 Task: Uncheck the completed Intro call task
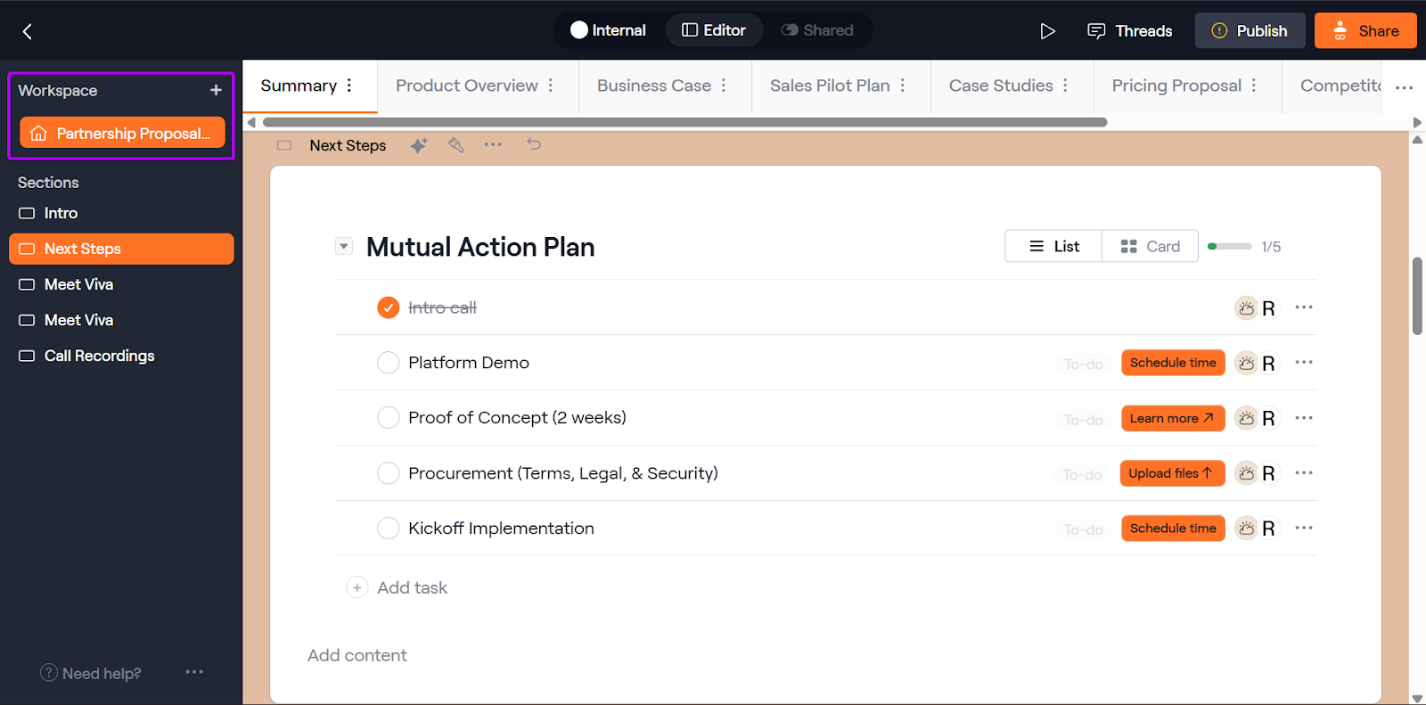click(389, 307)
